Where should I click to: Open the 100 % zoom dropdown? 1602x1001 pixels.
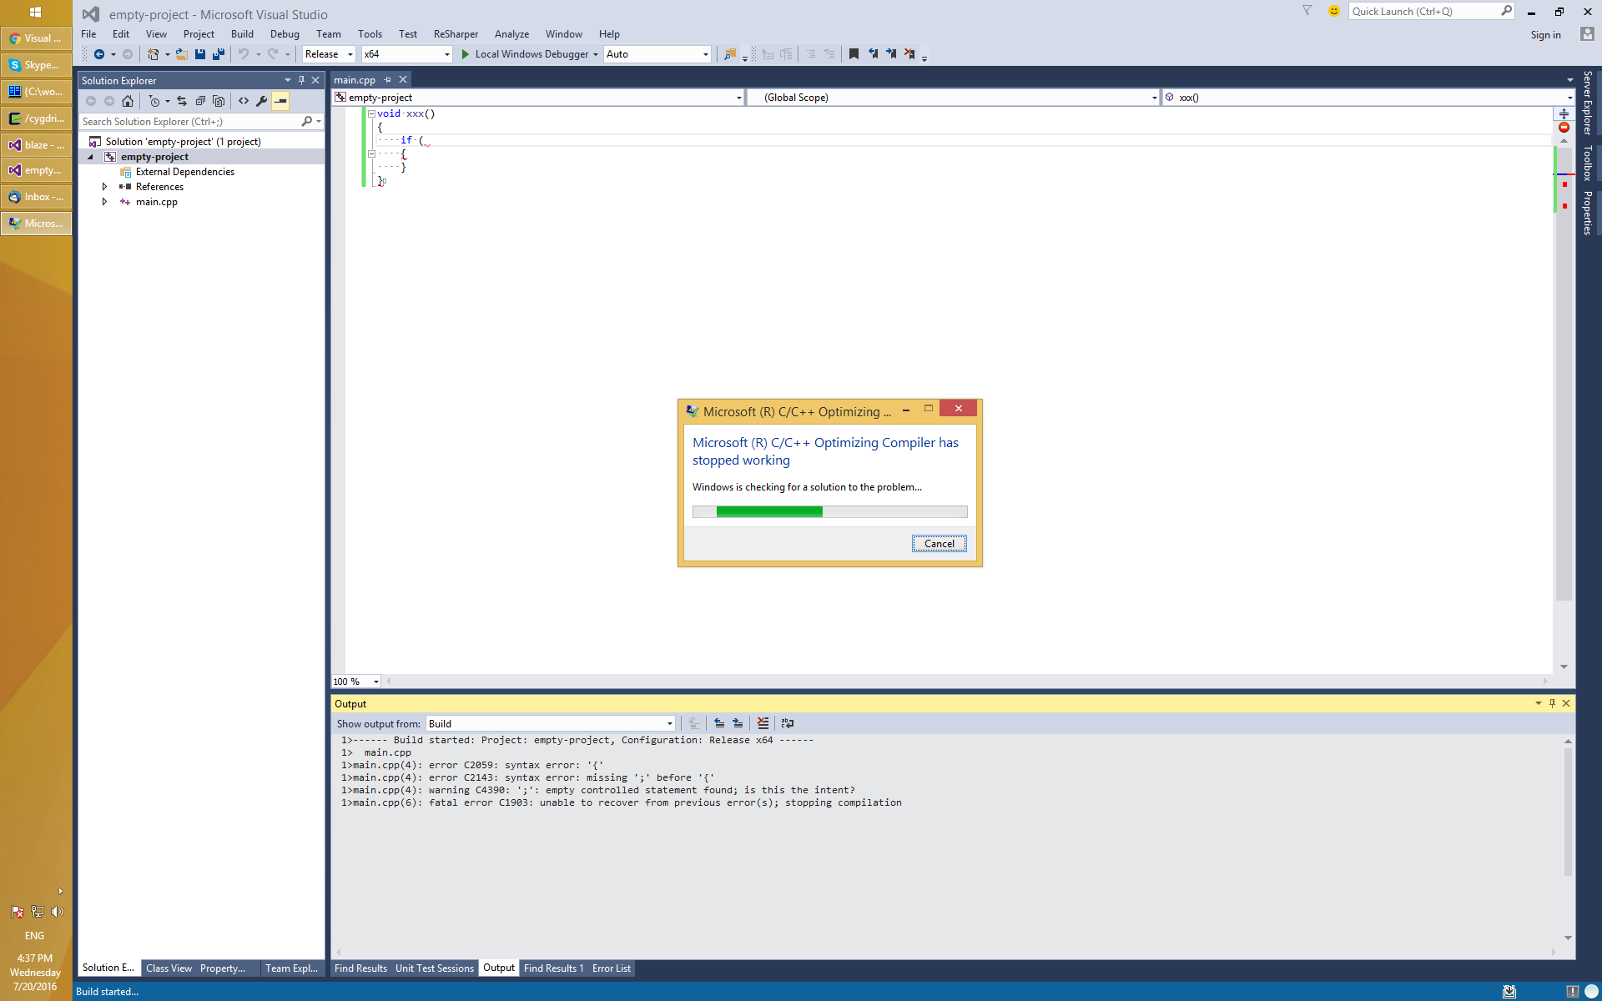356,682
